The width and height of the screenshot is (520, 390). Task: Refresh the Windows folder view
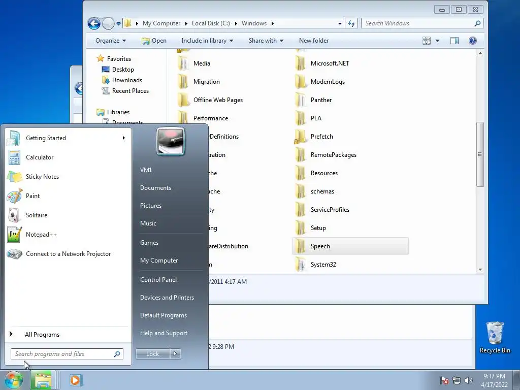click(x=351, y=23)
